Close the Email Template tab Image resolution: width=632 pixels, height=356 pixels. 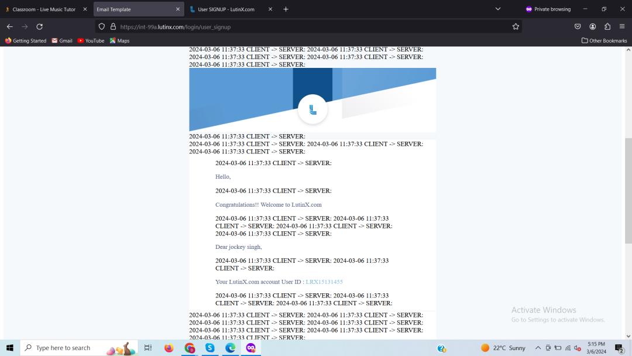click(x=178, y=9)
